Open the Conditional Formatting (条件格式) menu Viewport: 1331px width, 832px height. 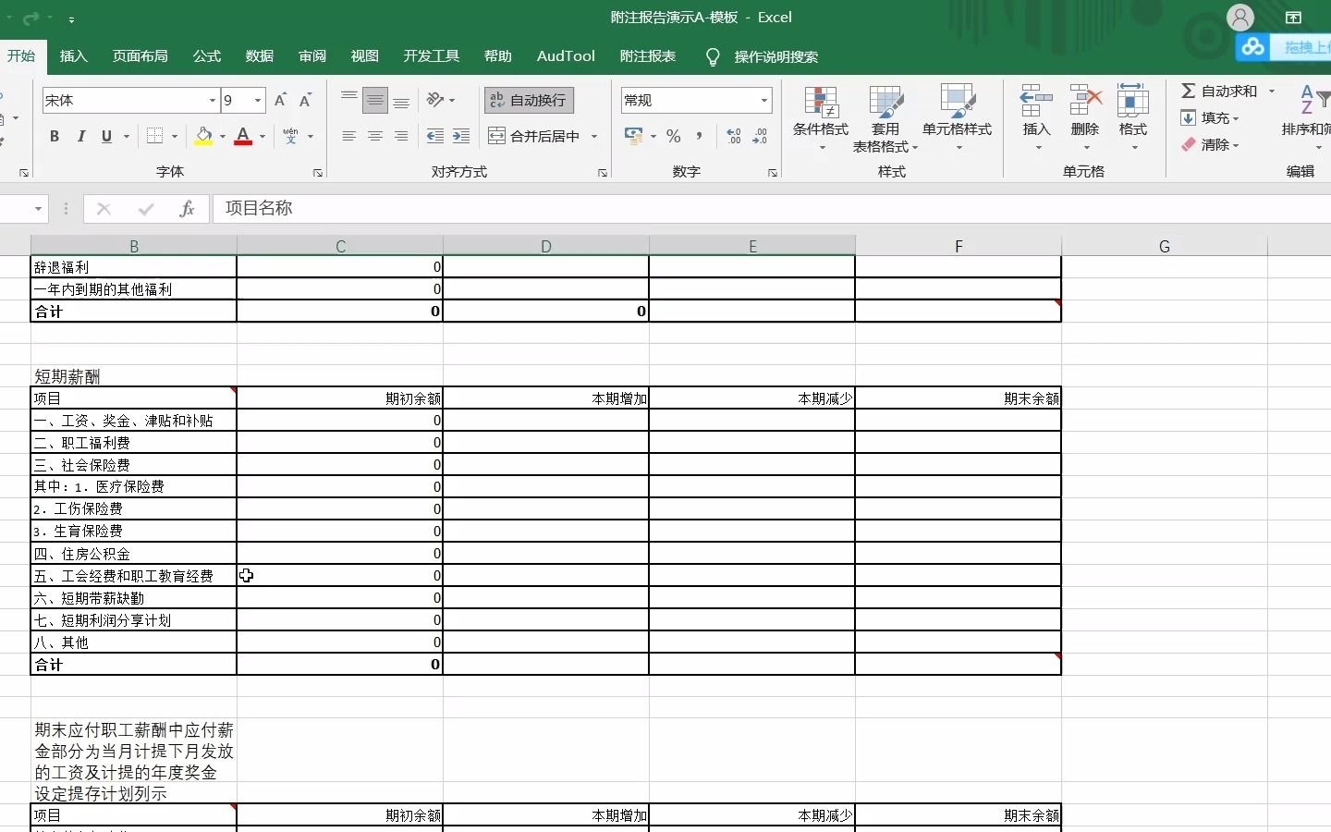click(819, 117)
